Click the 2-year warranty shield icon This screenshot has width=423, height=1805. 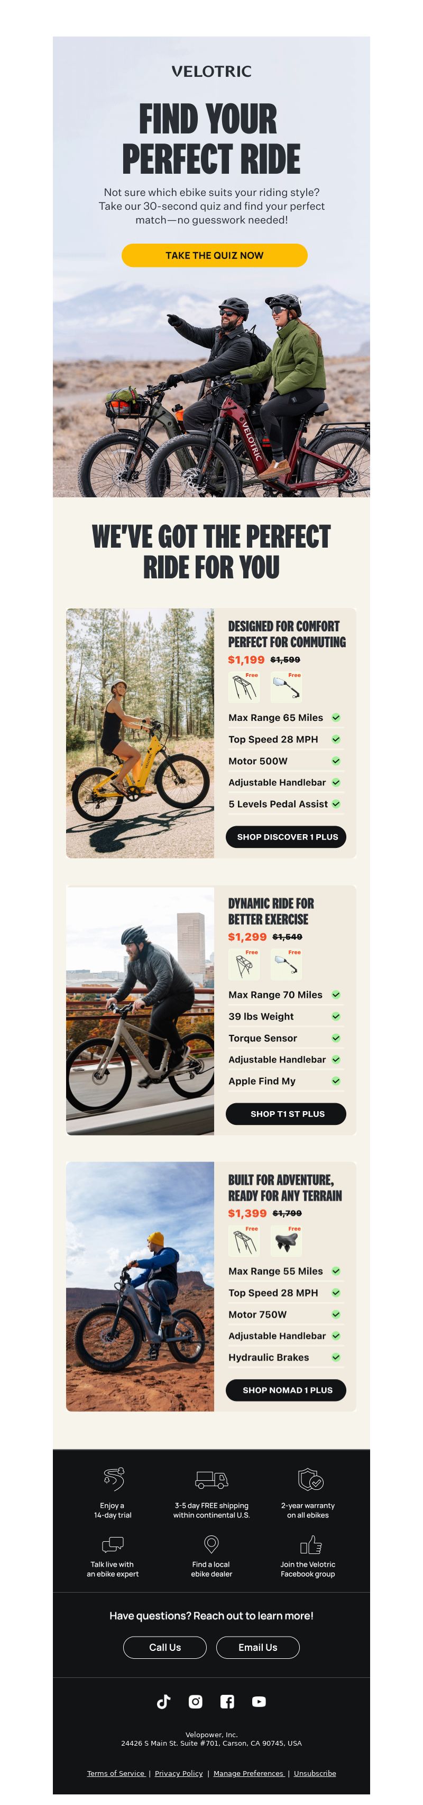(310, 1479)
